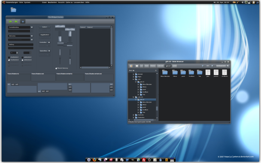Image resolution: width=261 pixels, height=163 pixels.
Task: Click into the GtkEntry text field
Action: (x=21, y=45)
